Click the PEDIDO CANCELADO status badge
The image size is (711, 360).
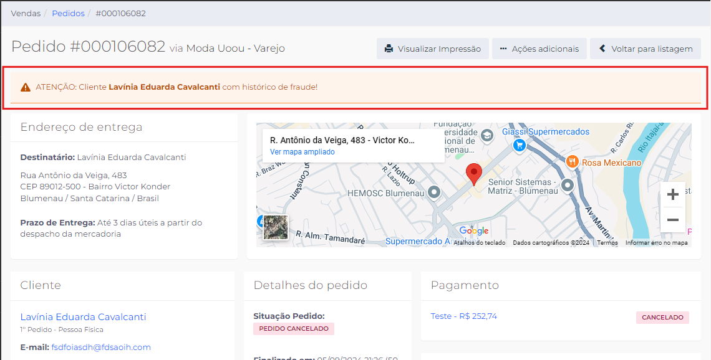(294, 329)
